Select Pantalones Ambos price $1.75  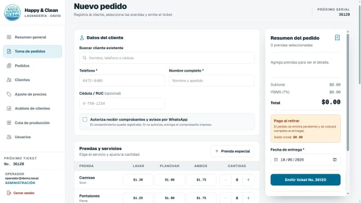click(x=201, y=198)
